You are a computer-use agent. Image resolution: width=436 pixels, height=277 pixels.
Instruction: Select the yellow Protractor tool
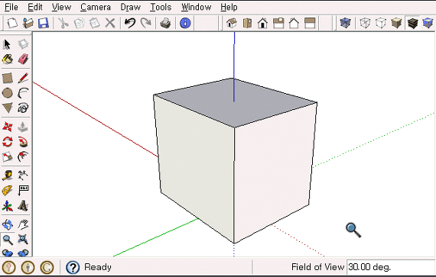click(x=7, y=191)
